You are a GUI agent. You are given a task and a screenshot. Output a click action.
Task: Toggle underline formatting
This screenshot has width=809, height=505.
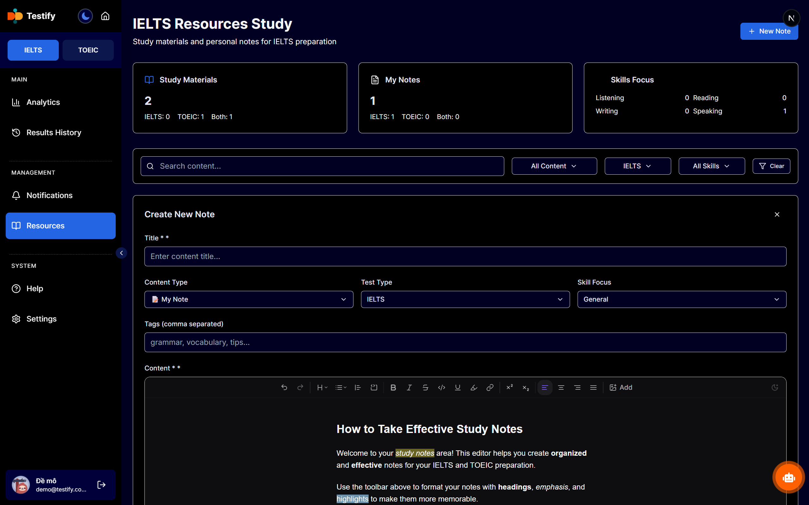tap(458, 388)
